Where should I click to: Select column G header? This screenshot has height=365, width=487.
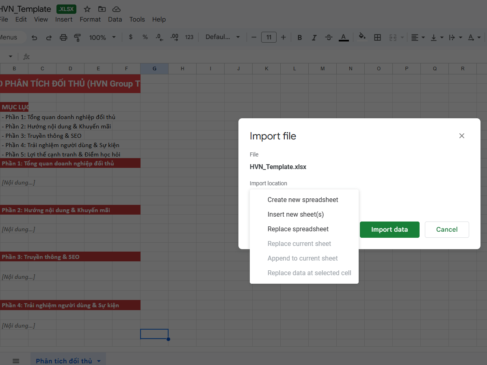(154, 69)
